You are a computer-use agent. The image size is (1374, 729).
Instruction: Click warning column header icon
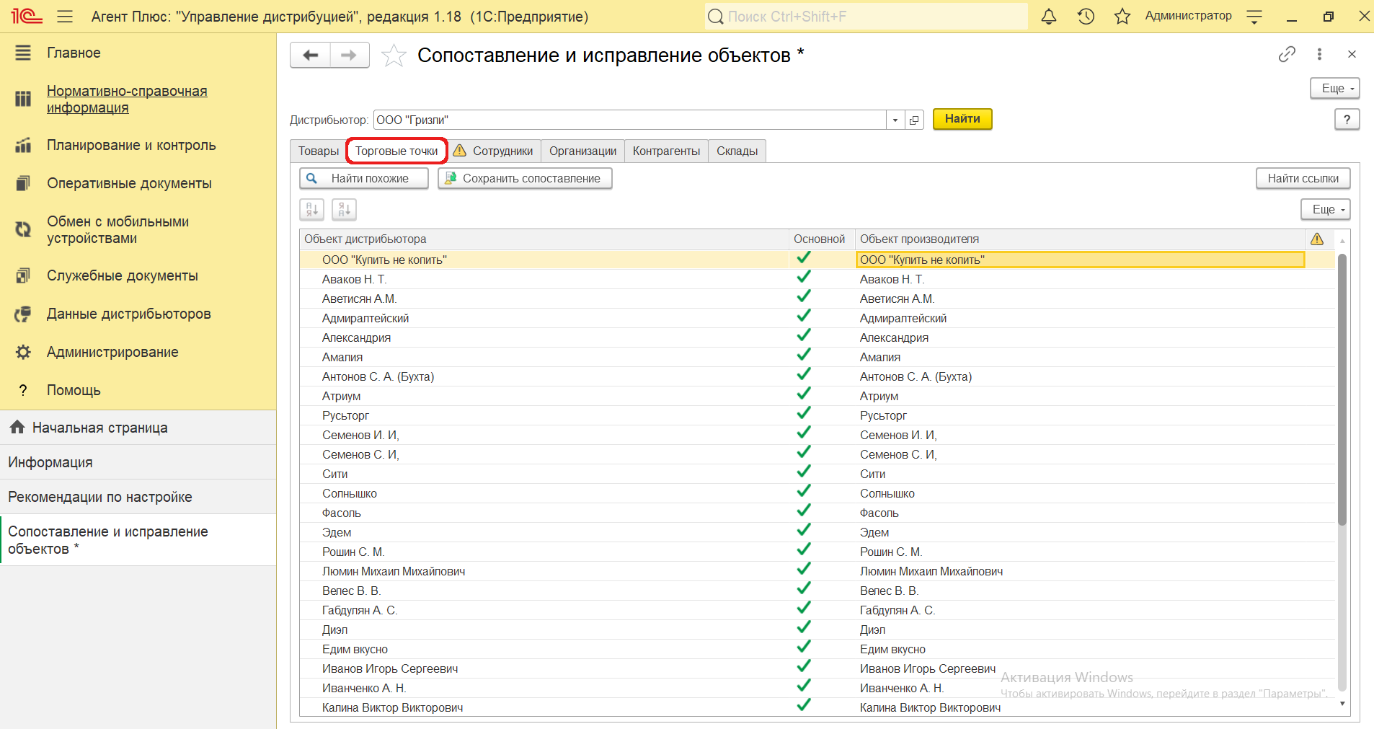click(x=1317, y=239)
